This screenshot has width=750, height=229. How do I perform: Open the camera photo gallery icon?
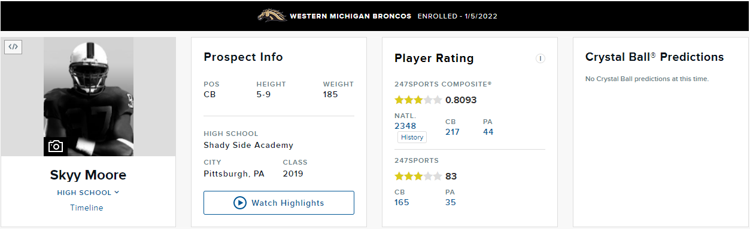pos(55,146)
